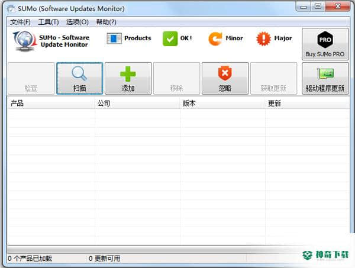Sort by the 产品 column header
The width and height of the screenshot is (355, 268).
[x=51, y=104]
